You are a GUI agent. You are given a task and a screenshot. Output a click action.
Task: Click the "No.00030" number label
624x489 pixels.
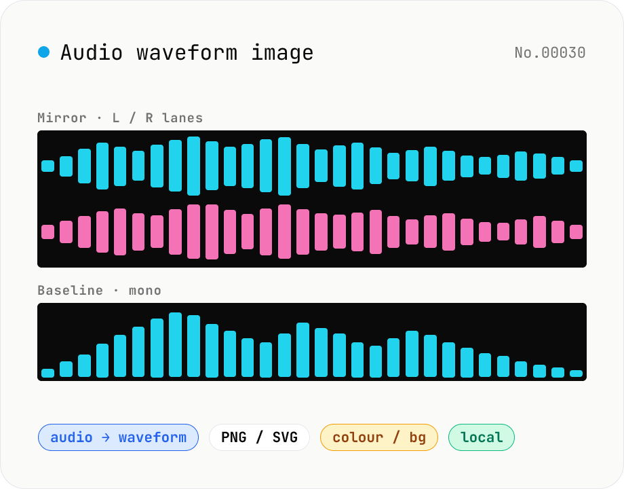[550, 52]
